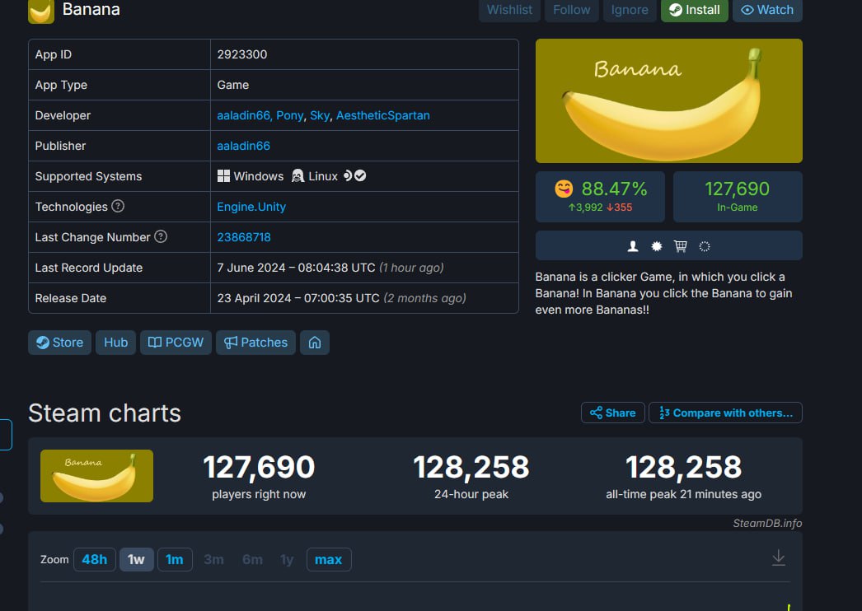
Task: Click the chart download arrow icon
Action: pyautogui.click(x=779, y=557)
